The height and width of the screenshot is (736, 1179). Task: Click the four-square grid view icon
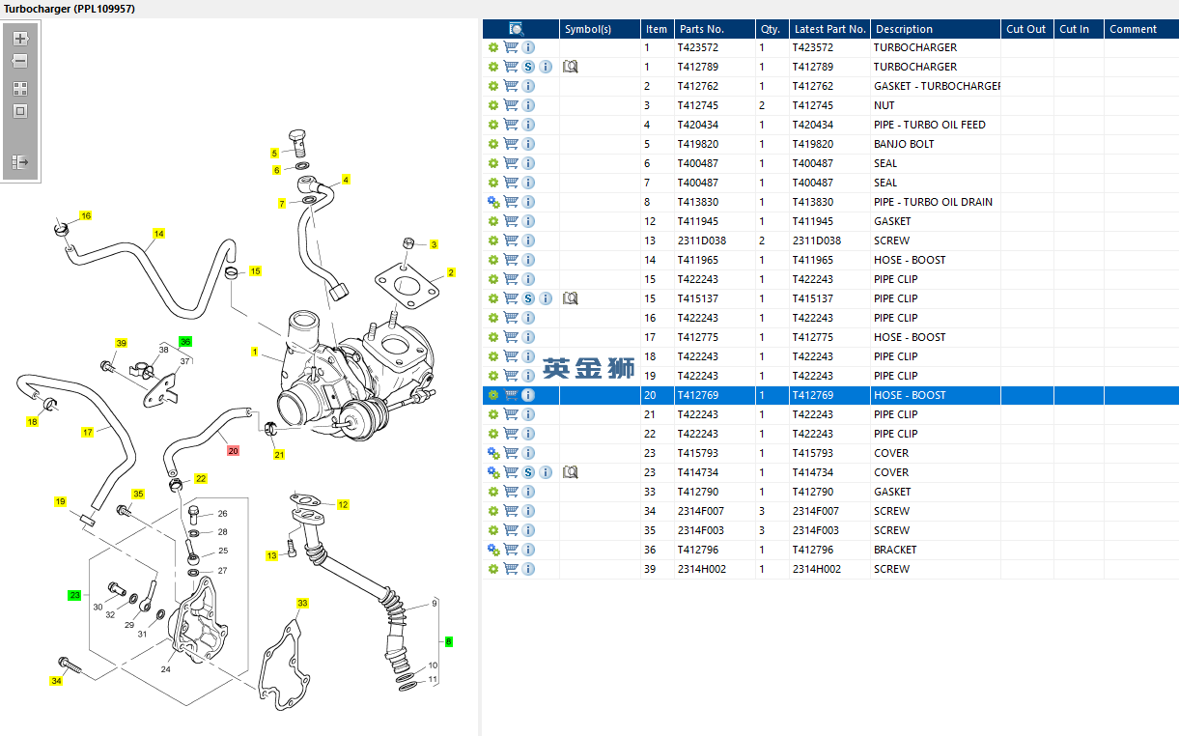20,88
